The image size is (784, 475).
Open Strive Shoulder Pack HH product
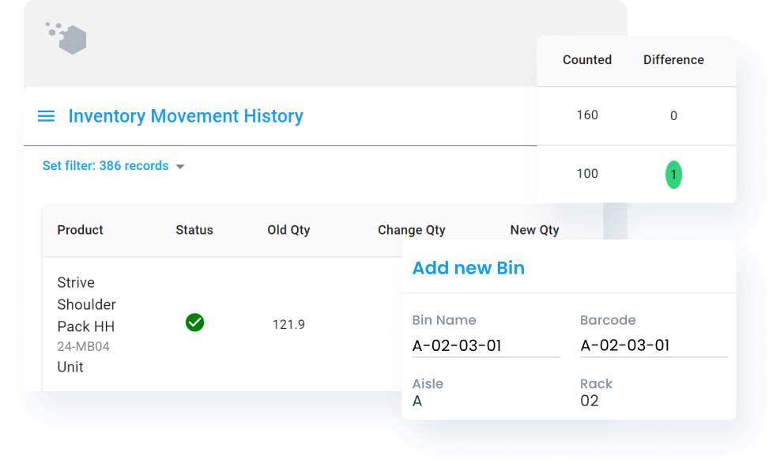pos(86,304)
